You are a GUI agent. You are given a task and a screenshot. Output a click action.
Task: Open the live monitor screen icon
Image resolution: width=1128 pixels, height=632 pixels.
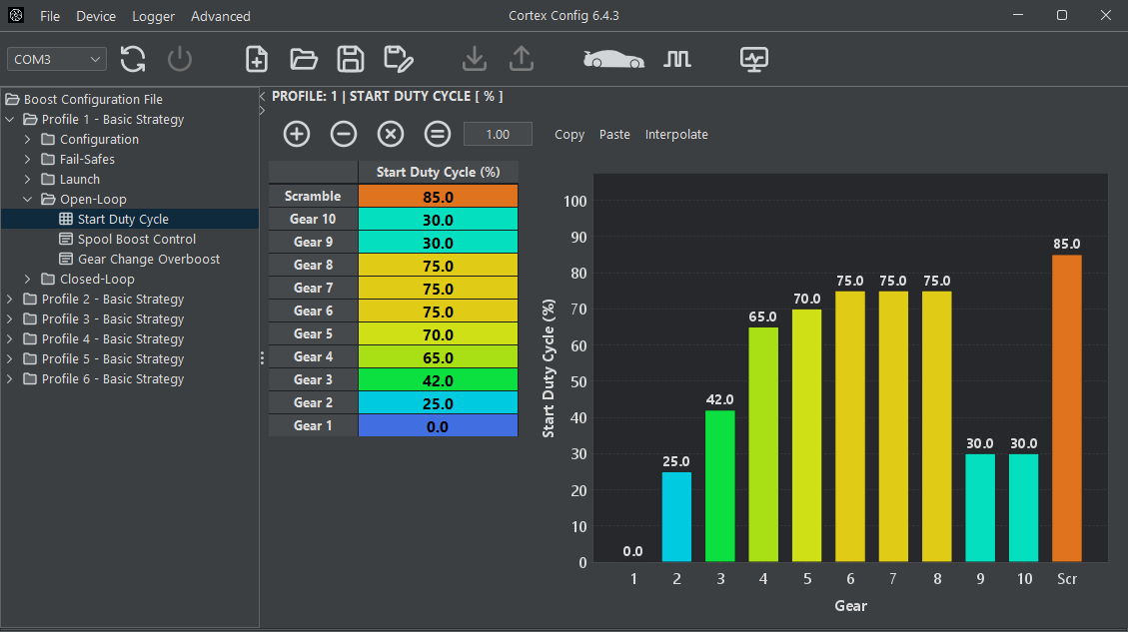coord(754,59)
